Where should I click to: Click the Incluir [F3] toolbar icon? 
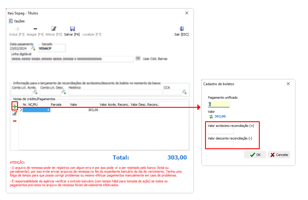point(17,29)
